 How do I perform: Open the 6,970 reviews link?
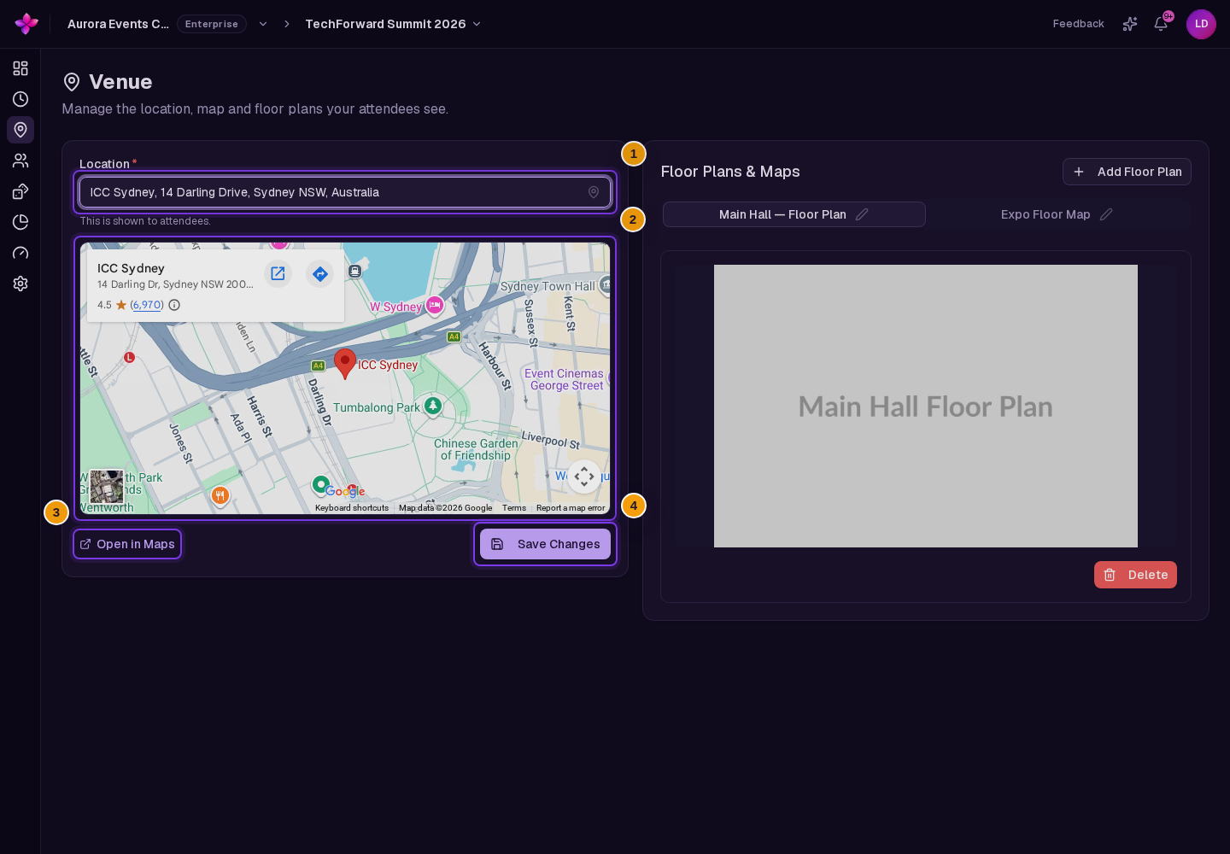pyautogui.click(x=147, y=305)
